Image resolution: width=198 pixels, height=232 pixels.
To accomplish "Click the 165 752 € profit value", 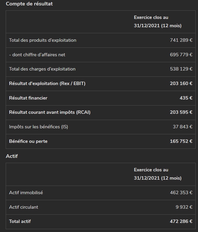I will (181, 141).
